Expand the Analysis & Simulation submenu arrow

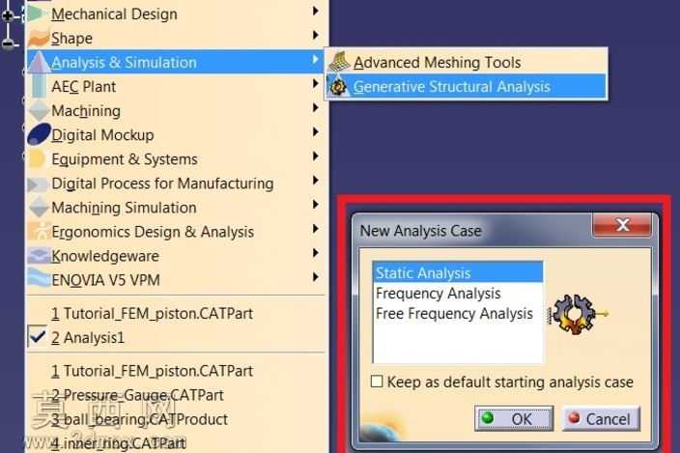click(316, 59)
